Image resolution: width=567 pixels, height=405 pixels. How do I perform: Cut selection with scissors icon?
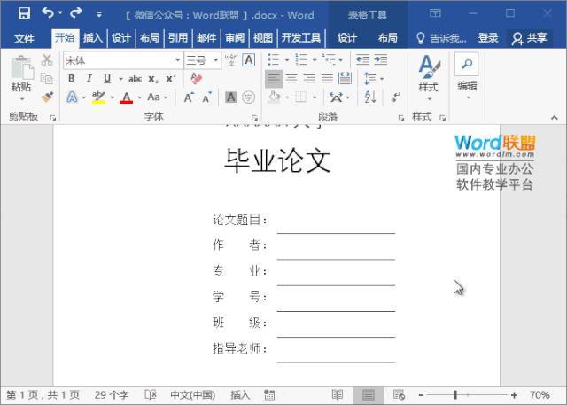(x=47, y=60)
